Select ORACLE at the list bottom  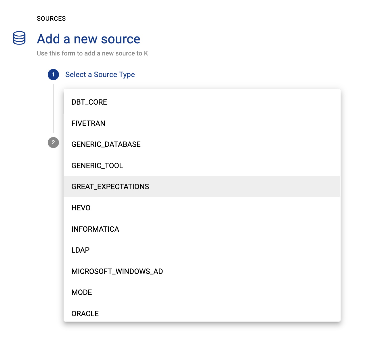click(85, 314)
